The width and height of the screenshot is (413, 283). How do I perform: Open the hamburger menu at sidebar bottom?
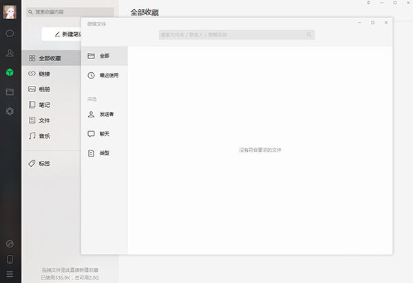tap(10, 274)
